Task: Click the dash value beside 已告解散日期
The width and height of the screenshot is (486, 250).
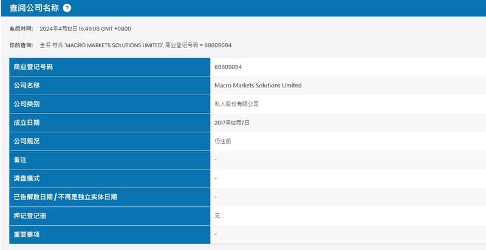Action: (216, 197)
